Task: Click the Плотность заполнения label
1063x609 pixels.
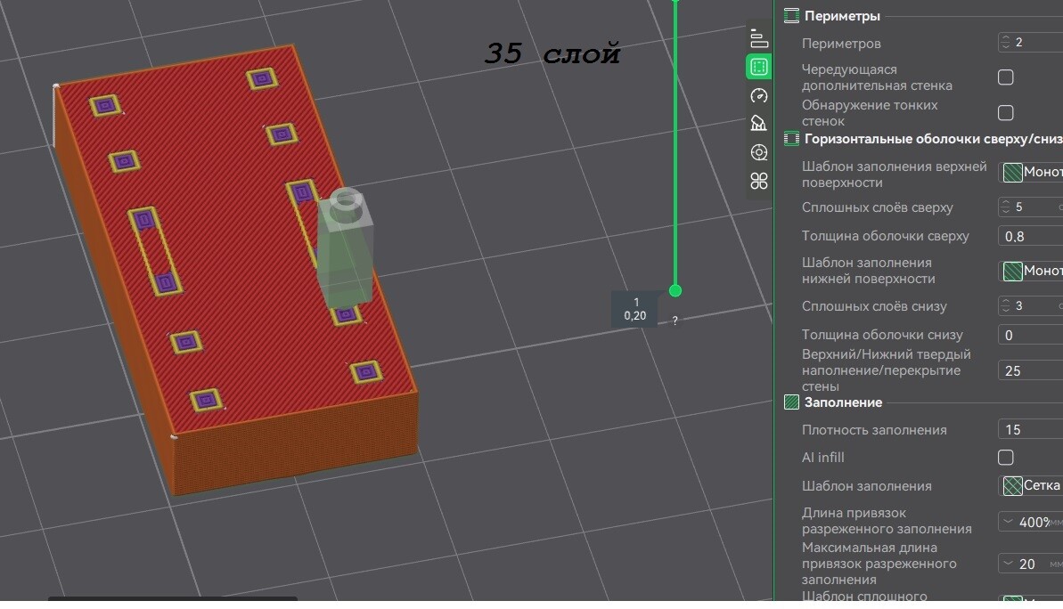Action: tap(874, 430)
